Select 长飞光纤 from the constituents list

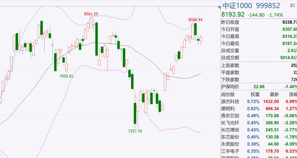259,123
